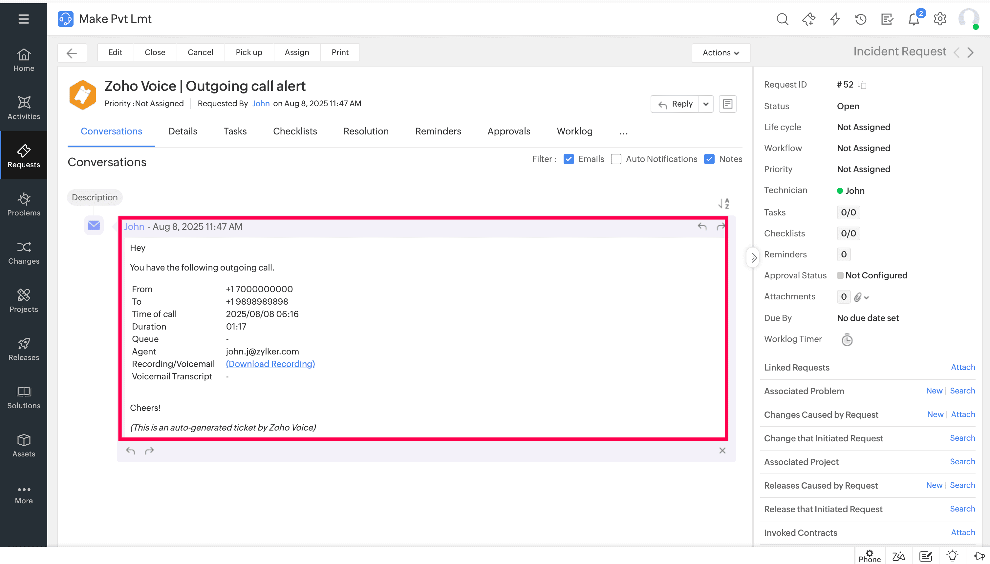Uncheck the Emails filter checkbox
990x564 pixels.
[569, 159]
